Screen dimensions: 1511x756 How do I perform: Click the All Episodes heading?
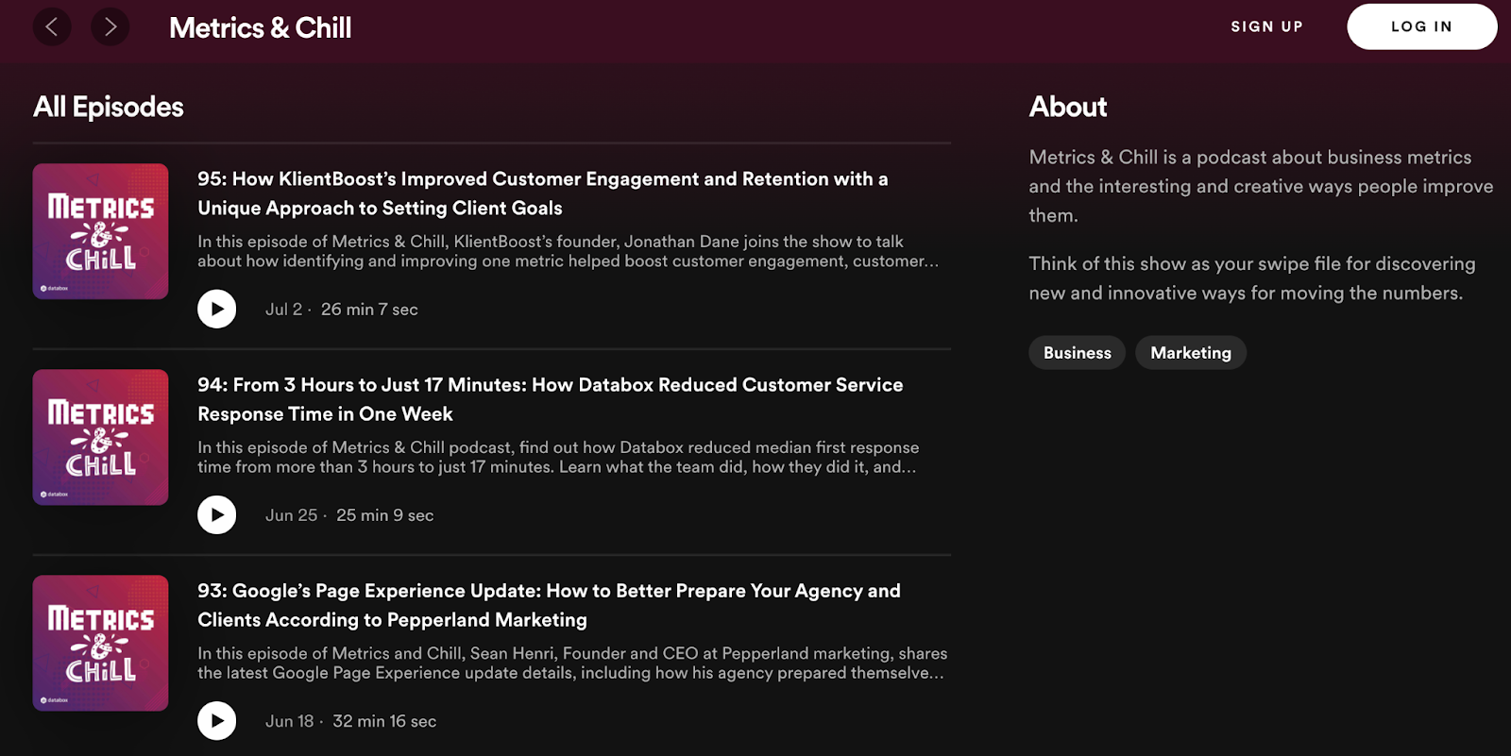coord(109,107)
